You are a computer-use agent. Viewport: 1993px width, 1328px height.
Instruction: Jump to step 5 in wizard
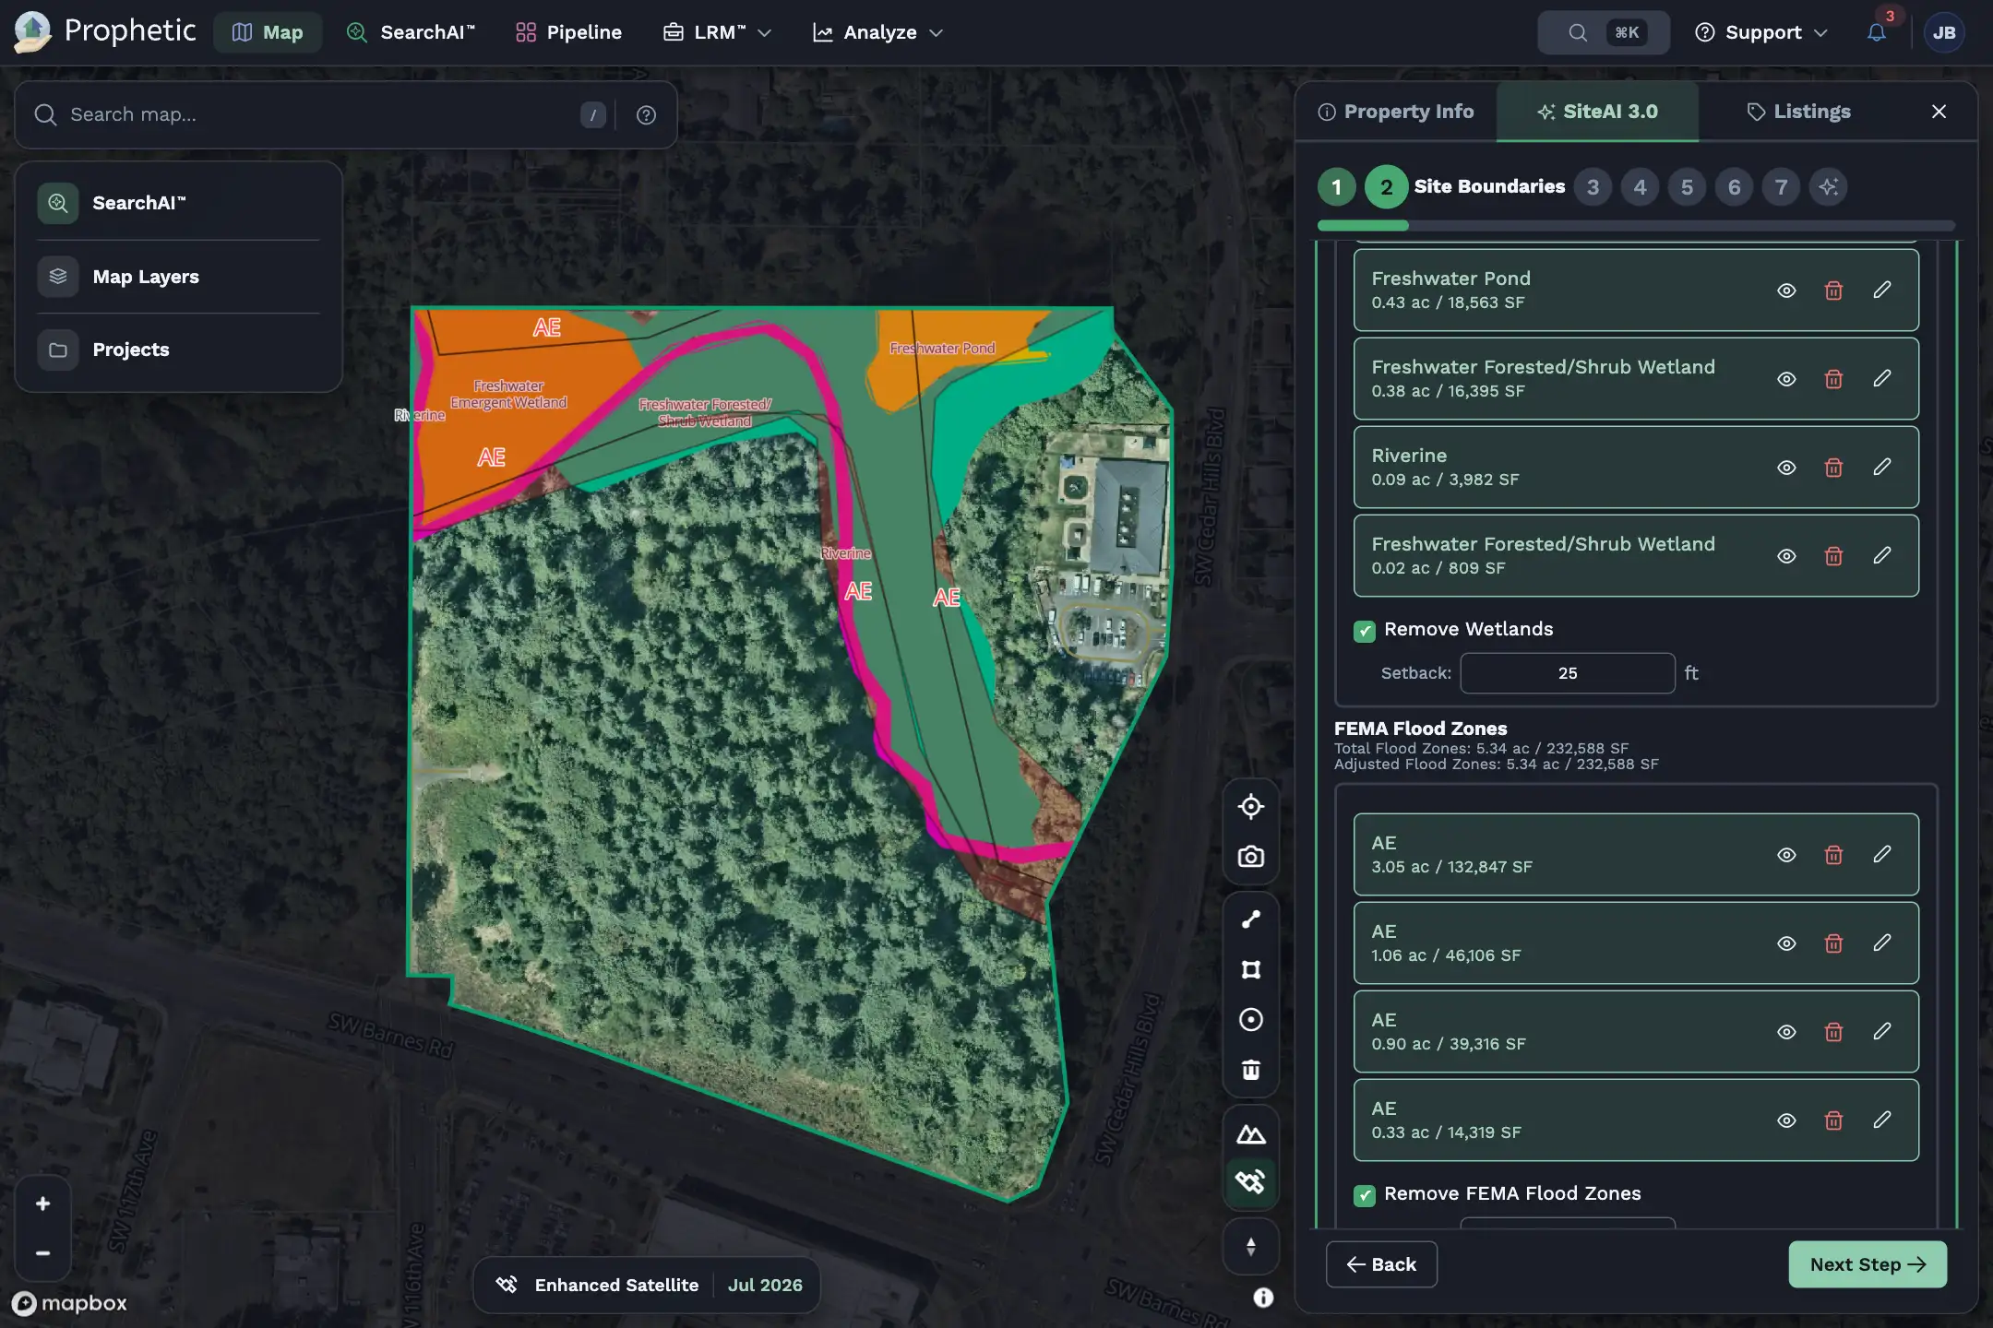(x=1687, y=187)
